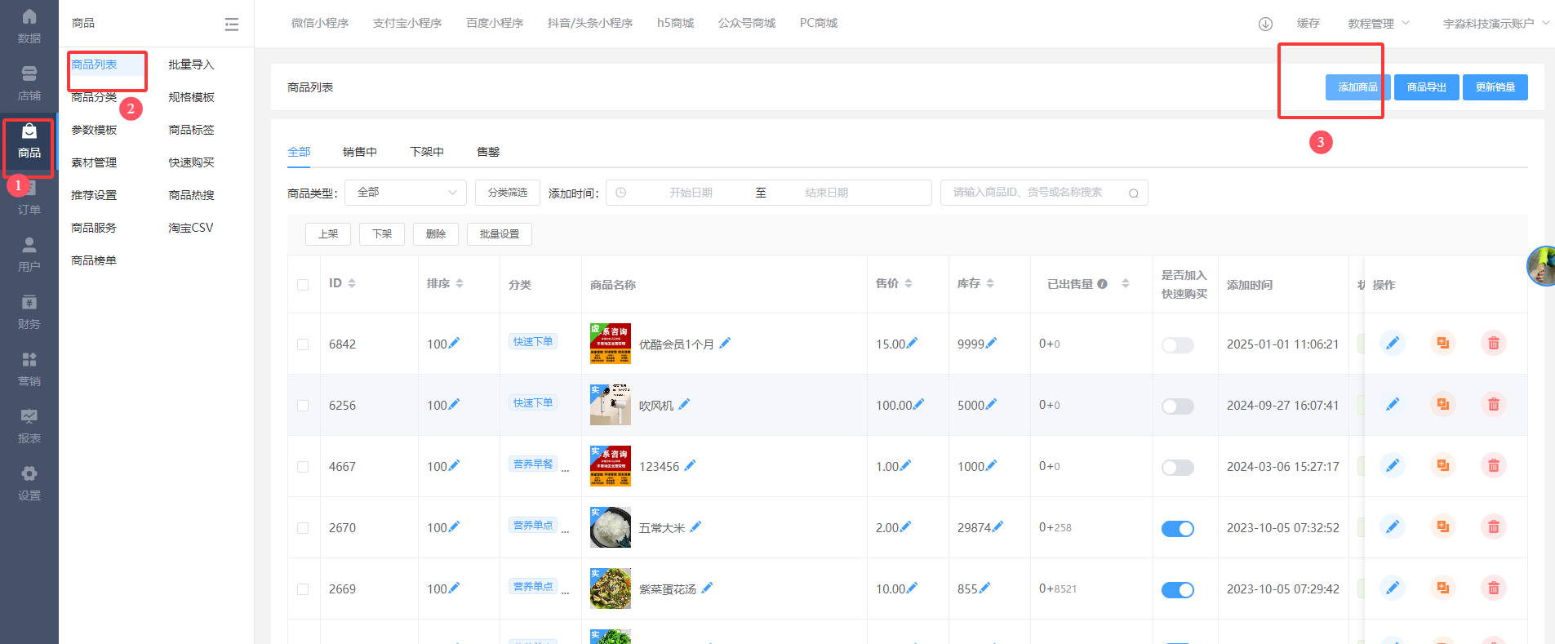The image size is (1555, 644).
Task: Open the 商品 products section
Action: 29,140
